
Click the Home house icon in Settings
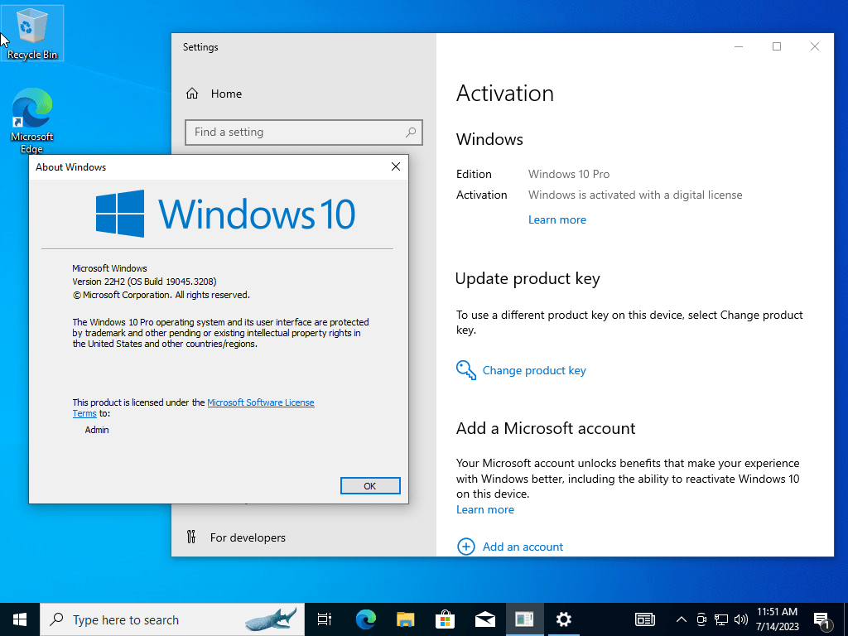tap(192, 94)
